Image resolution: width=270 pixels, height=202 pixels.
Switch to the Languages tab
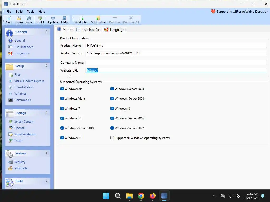(115, 29)
